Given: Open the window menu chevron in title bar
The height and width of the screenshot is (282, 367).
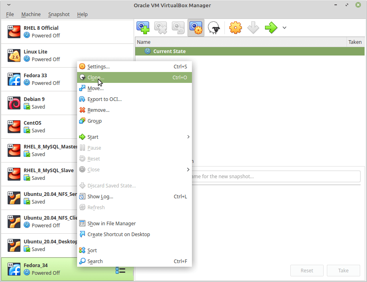Looking at the screenshot, I should pyautogui.click(x=9, y=5).
